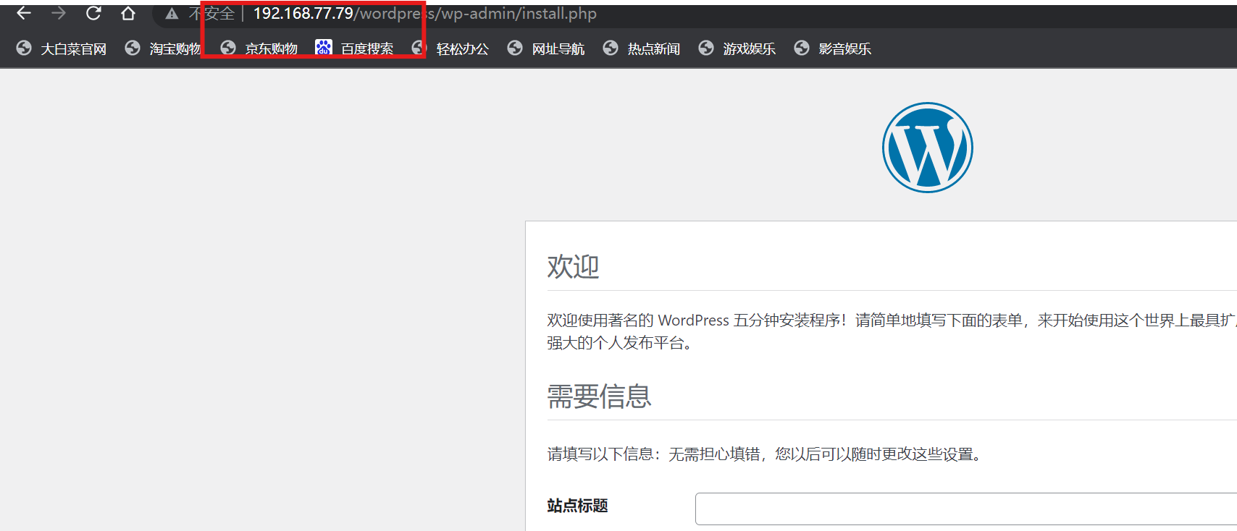
Task: Click the globe icon beside 淘宝购物
Action: 133,48
